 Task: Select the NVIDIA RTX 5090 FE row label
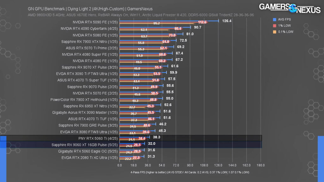tap(95, 22)
